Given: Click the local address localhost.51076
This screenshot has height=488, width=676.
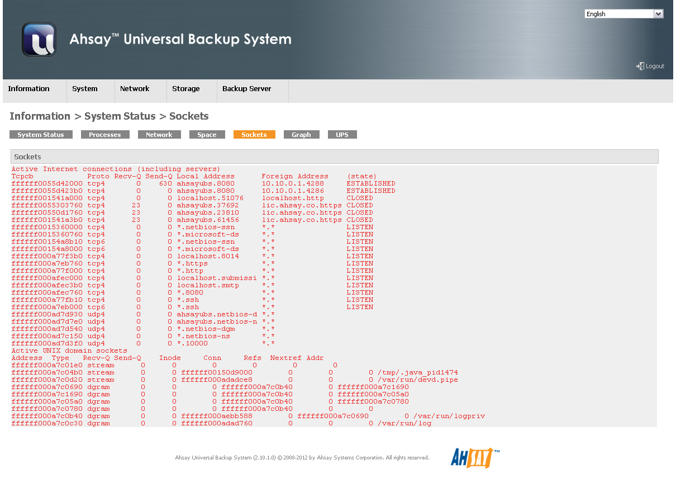Looking at the screenshot, I should click(210, 198).
